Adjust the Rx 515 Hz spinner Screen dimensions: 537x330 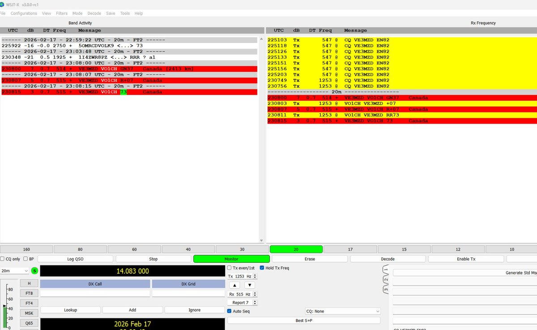click(242, 294)
